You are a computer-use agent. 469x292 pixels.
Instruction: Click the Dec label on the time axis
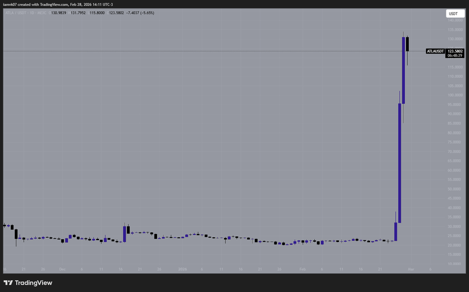point(62,269)
